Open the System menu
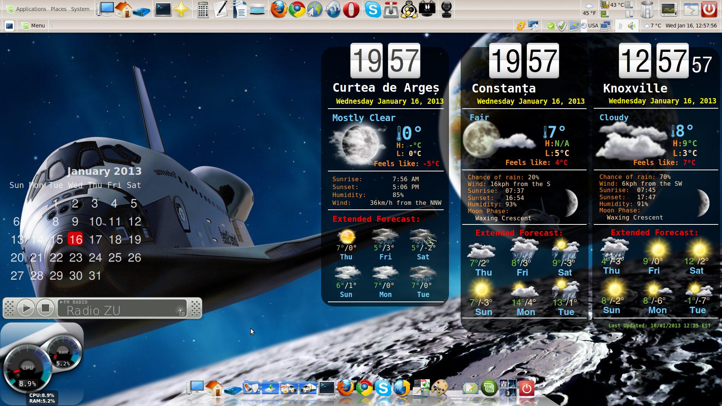 tap(80, 9)
